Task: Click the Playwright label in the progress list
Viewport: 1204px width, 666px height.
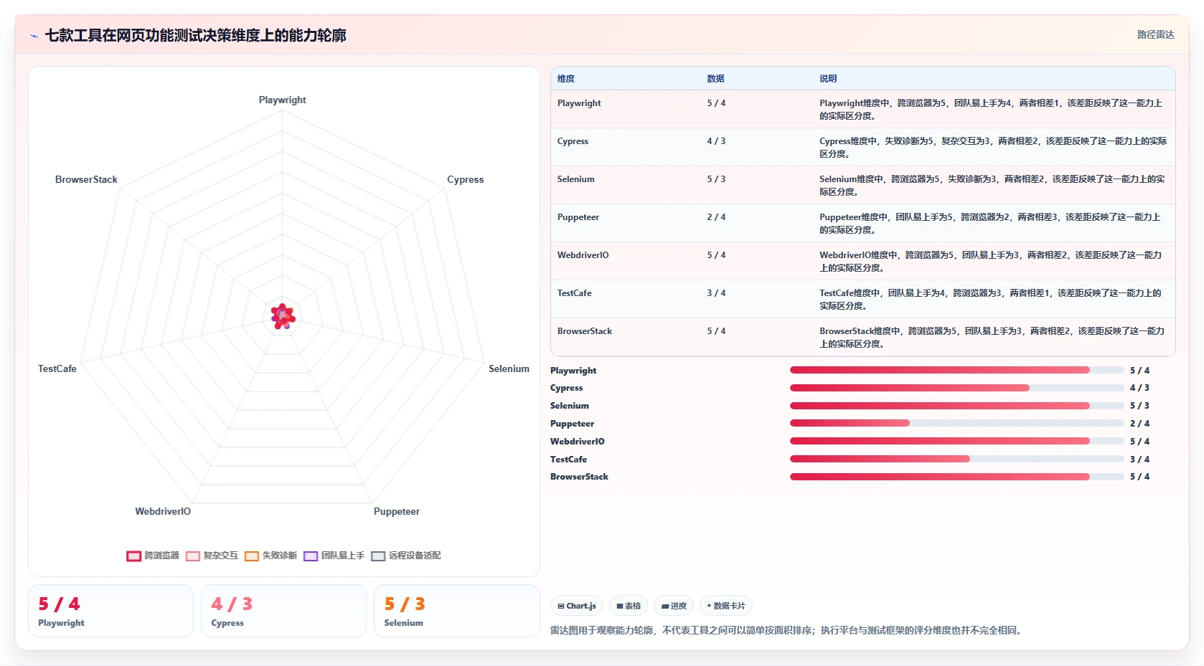Action: coord(573,371)
